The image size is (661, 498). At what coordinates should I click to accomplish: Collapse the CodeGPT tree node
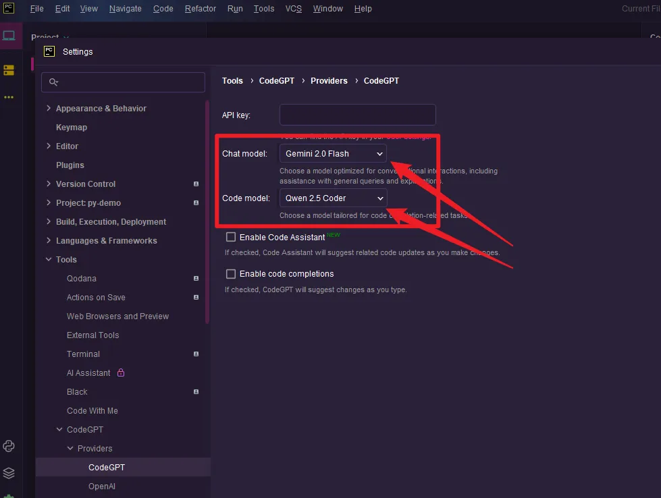point(59,429)
